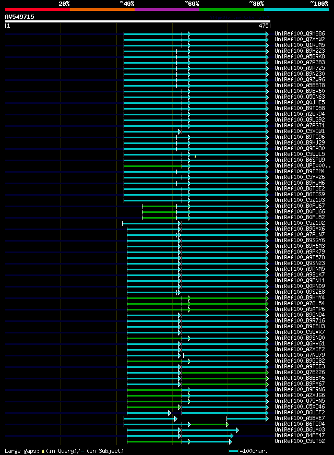334x455 pixels.
Task: Select the UniRef100_Q5QN63 label
Action: coord(300,97)
